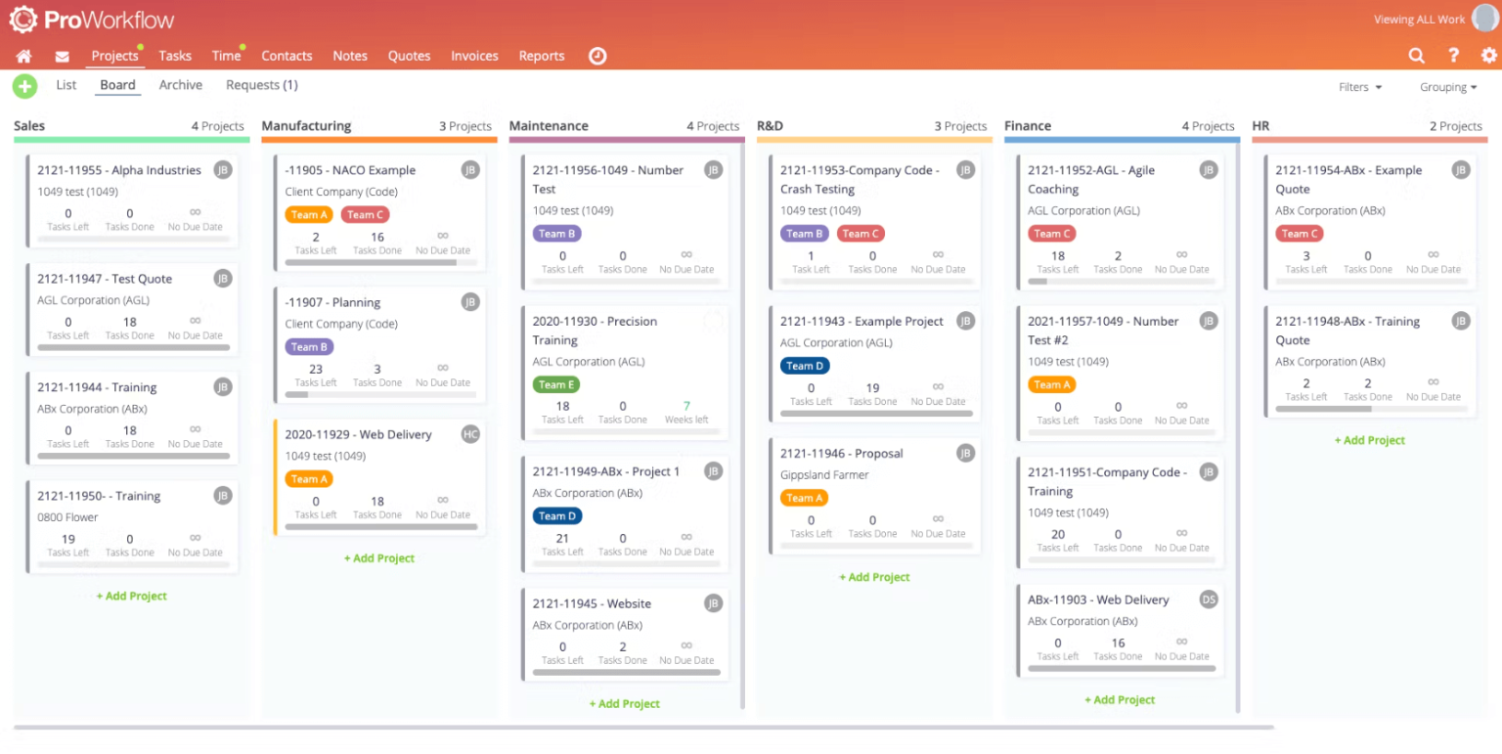Click Add Project in the HR column
1502x754 pixels.
(x=1369, y=440)
